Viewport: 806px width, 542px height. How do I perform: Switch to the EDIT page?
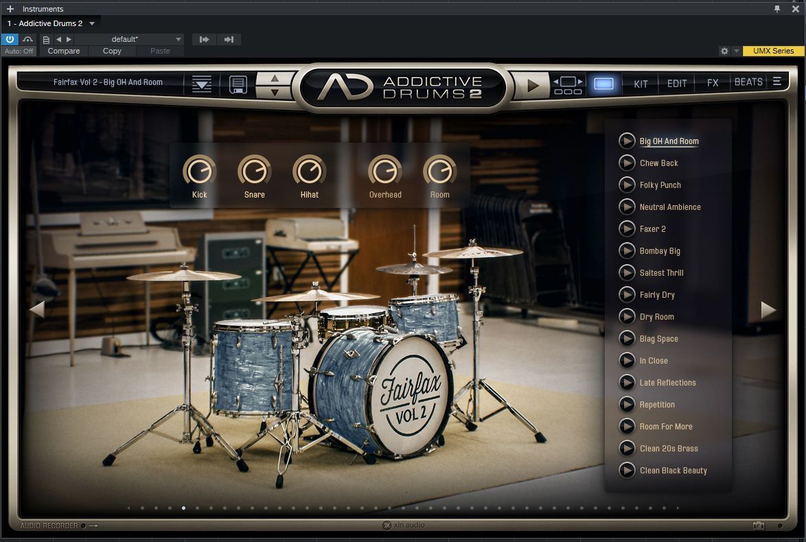[676, 83]
